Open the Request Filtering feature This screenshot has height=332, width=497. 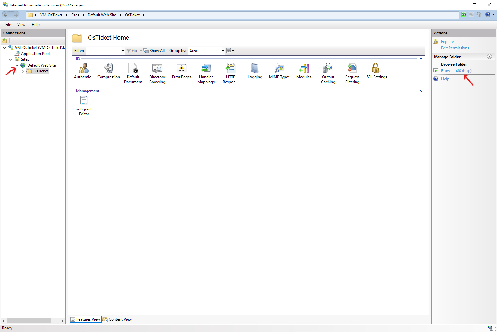tap(352, 73)
